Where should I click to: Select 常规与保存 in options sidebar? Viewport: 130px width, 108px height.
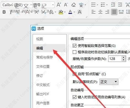[45, 57]
